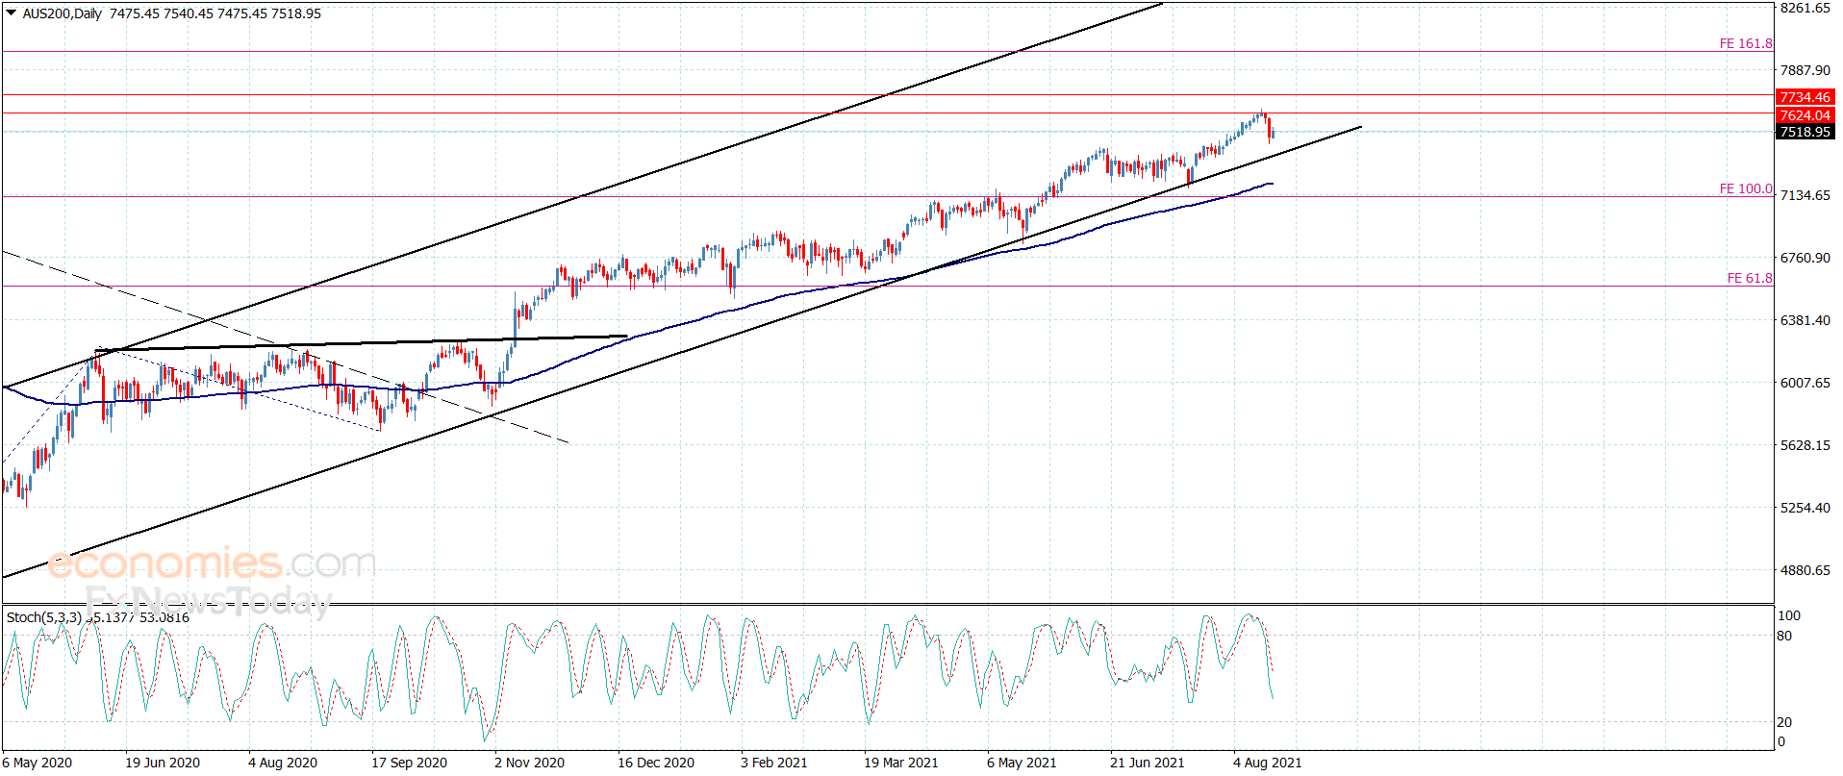The height and width of the screenshot is (776, 1843).
Task: Click the stochastic scale value 20
Action: click(1784, 722)
